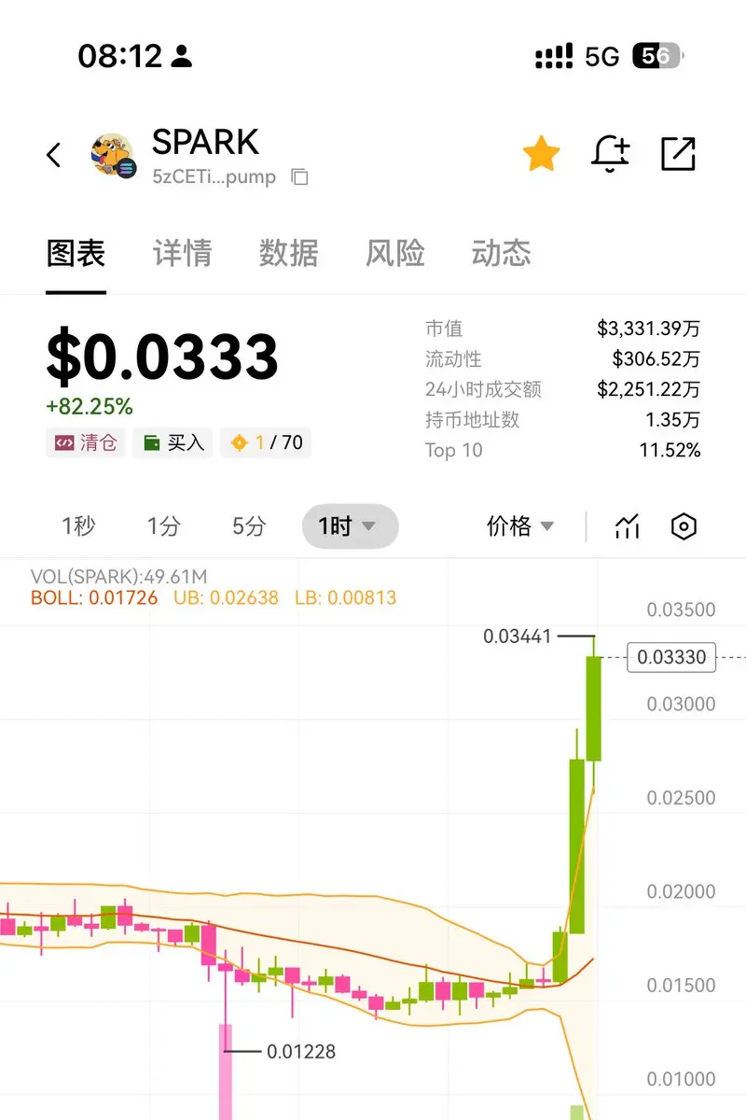Open chart indicators icon
Viewport: 746px width, 1120px height.
click(628, 526)
